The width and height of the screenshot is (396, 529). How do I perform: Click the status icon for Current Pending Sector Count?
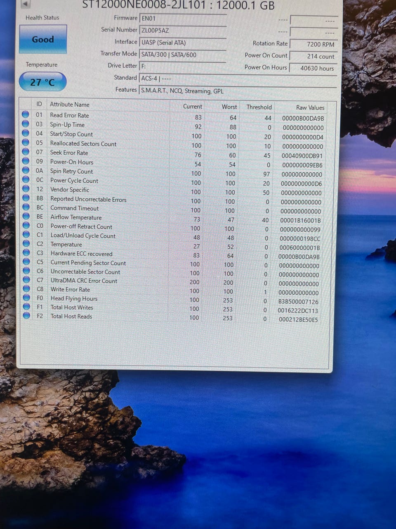click(x=26, y=261)
